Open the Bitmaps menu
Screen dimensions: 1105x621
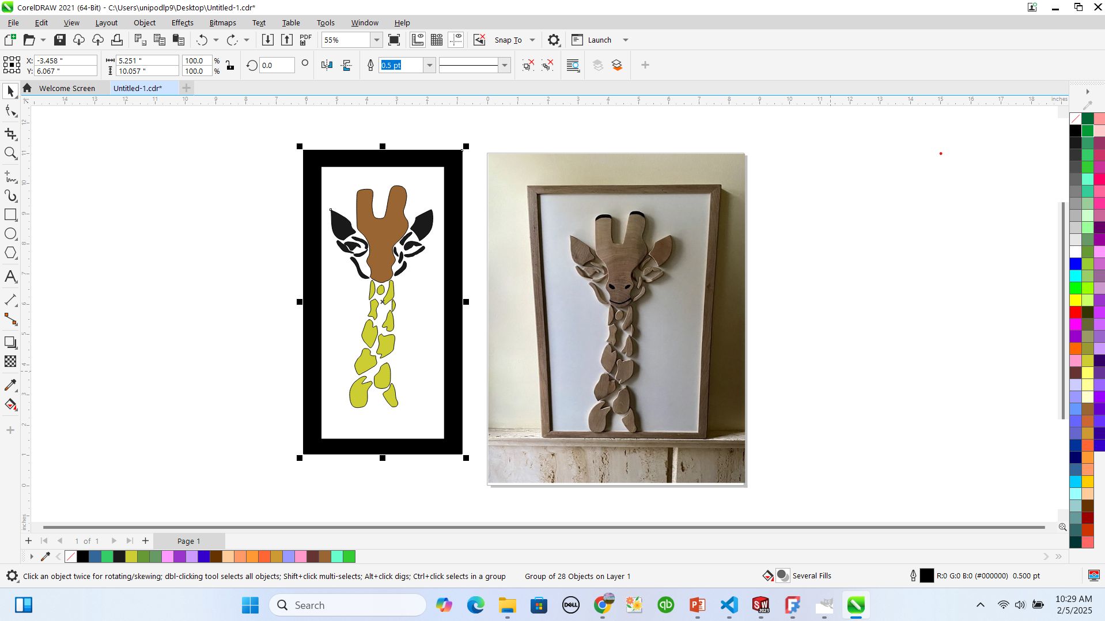pyautogui.click(x=222, y=22)
